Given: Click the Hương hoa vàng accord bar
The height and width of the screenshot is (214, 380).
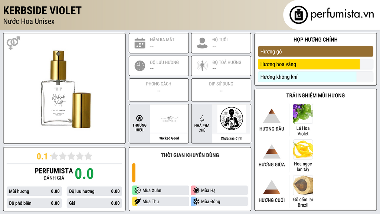Looking at the screenshot, I should 315,64.
